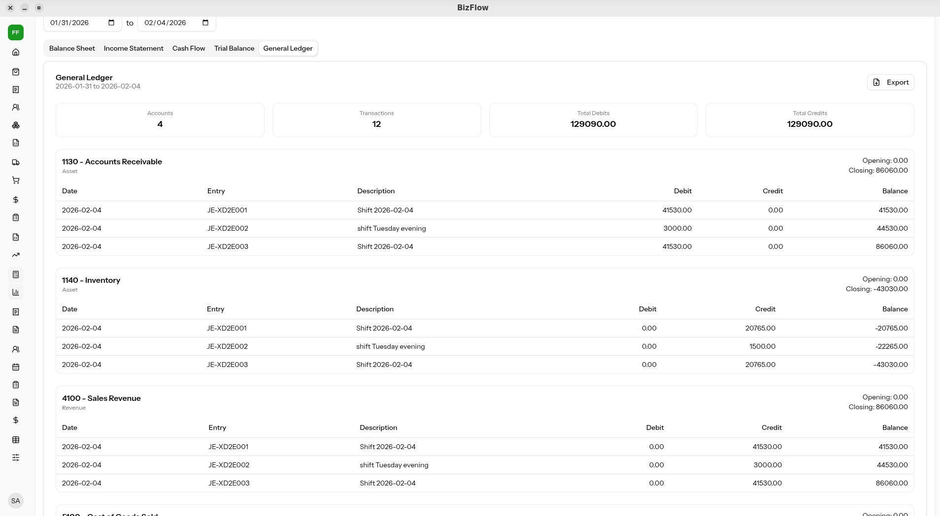This screenshot has width=940, height=516.
Task: Select the customers icon in the sidebar
Action: click(x=16, y=107)
